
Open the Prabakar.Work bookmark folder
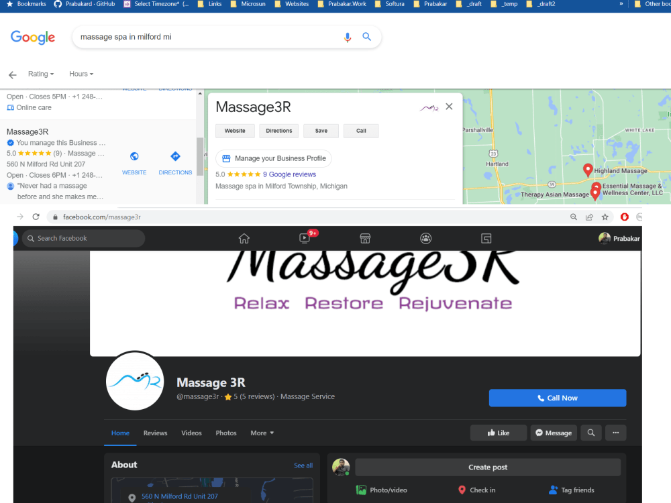point(342,4)
